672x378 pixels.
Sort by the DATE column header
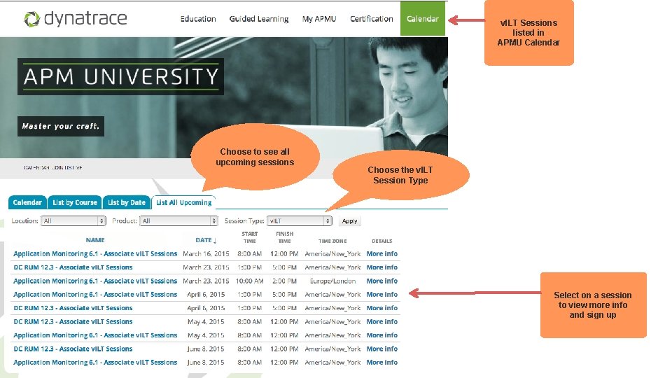(x=206, y=240)
